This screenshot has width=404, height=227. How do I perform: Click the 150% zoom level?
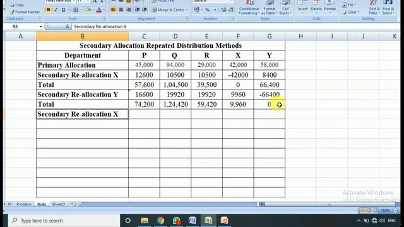tap(386, 211)
